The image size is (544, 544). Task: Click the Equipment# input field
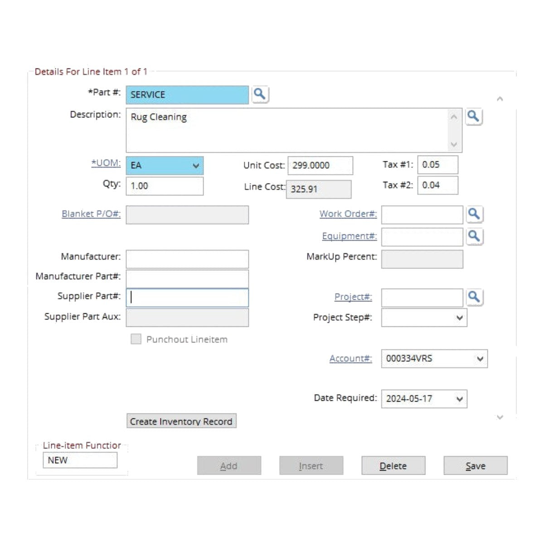click(x=422, y=237)
